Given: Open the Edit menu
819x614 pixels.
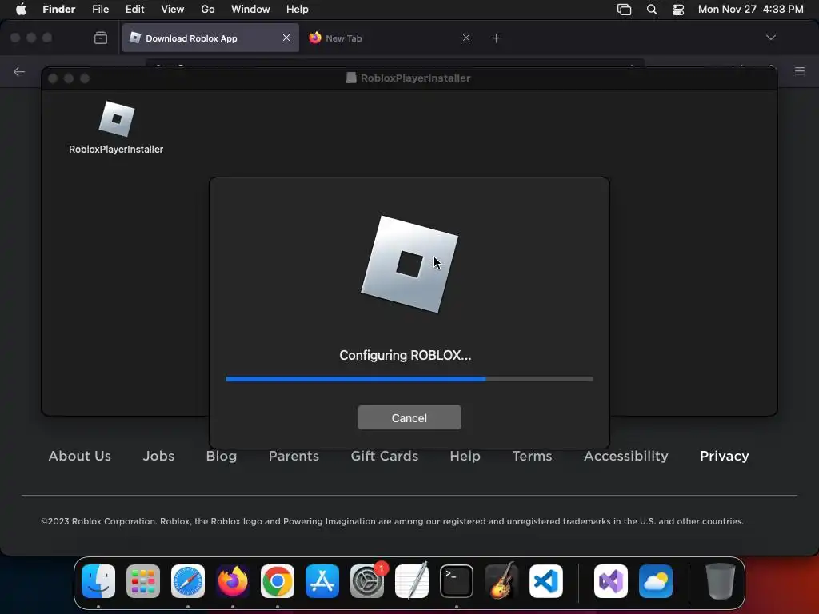Looking at the screenshot, I should pyautogui.click(x=134, y=10).
